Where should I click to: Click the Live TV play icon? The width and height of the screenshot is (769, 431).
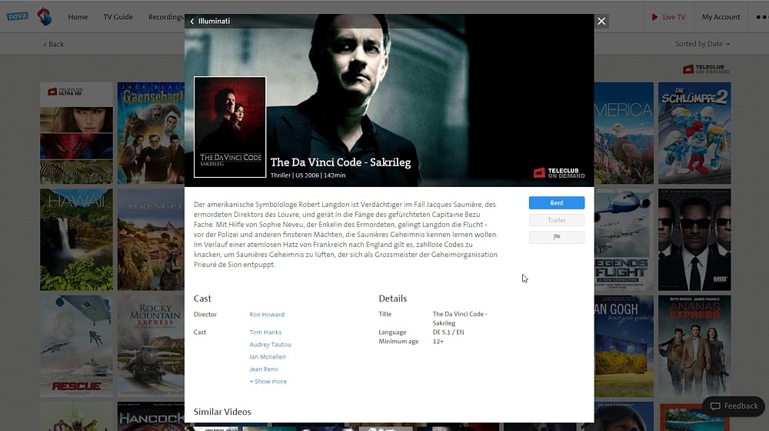[654, 17]
